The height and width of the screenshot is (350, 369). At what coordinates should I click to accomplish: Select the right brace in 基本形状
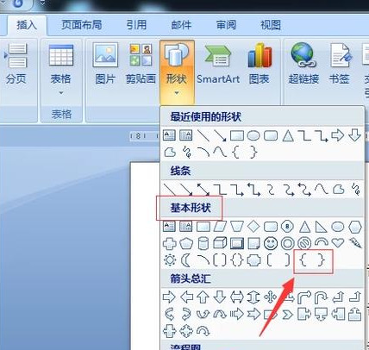pyautogui.click(x=321, y=260)
